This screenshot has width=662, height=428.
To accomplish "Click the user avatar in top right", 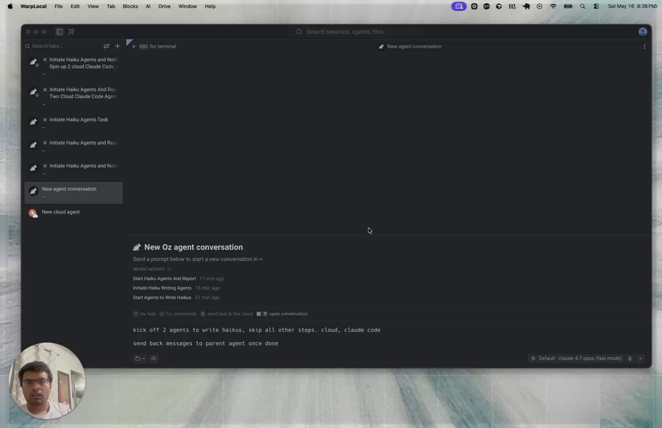I will click(x=642, y=32).
